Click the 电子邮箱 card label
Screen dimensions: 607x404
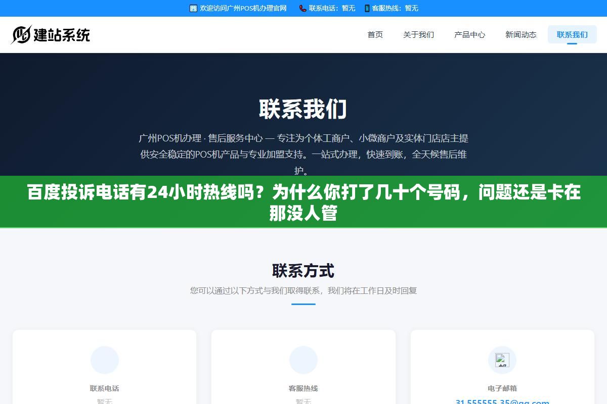point(502,388)
